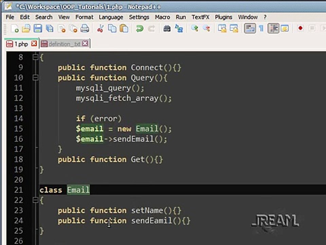
Task: Open the Run menu
Action: pyautogui.click(x=181, y=17)
